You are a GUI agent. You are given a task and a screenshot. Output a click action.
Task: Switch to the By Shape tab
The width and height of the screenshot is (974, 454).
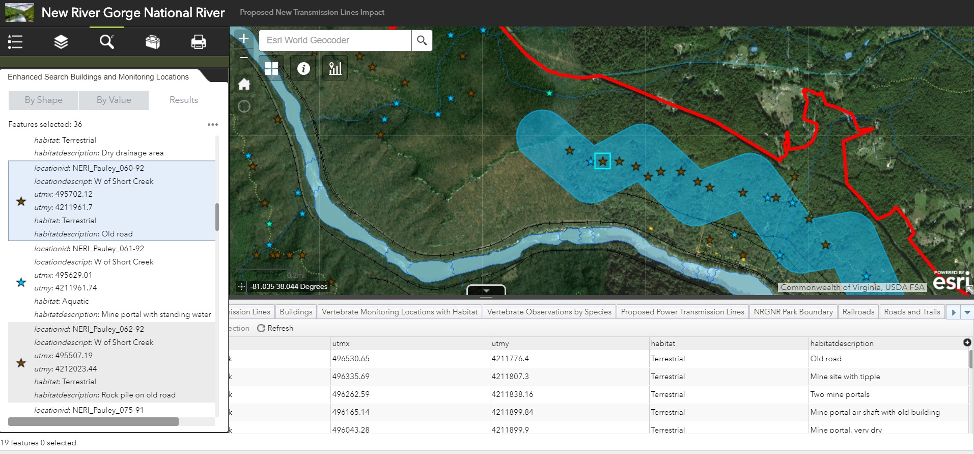[x=44, y=100]
